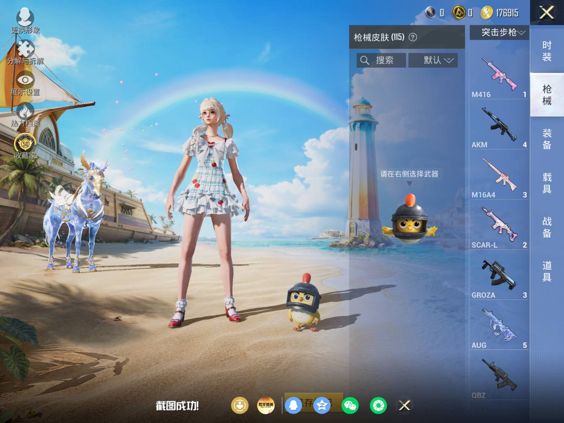Open the 装备 tab

(x=547, y=139)
